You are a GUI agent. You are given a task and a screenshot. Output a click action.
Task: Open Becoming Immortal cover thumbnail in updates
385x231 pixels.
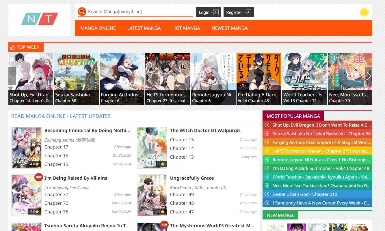tap(26, 148)
